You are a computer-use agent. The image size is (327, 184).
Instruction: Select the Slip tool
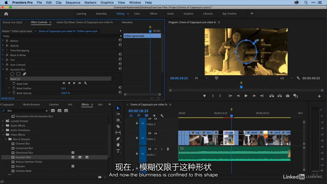tap(118, 133)
